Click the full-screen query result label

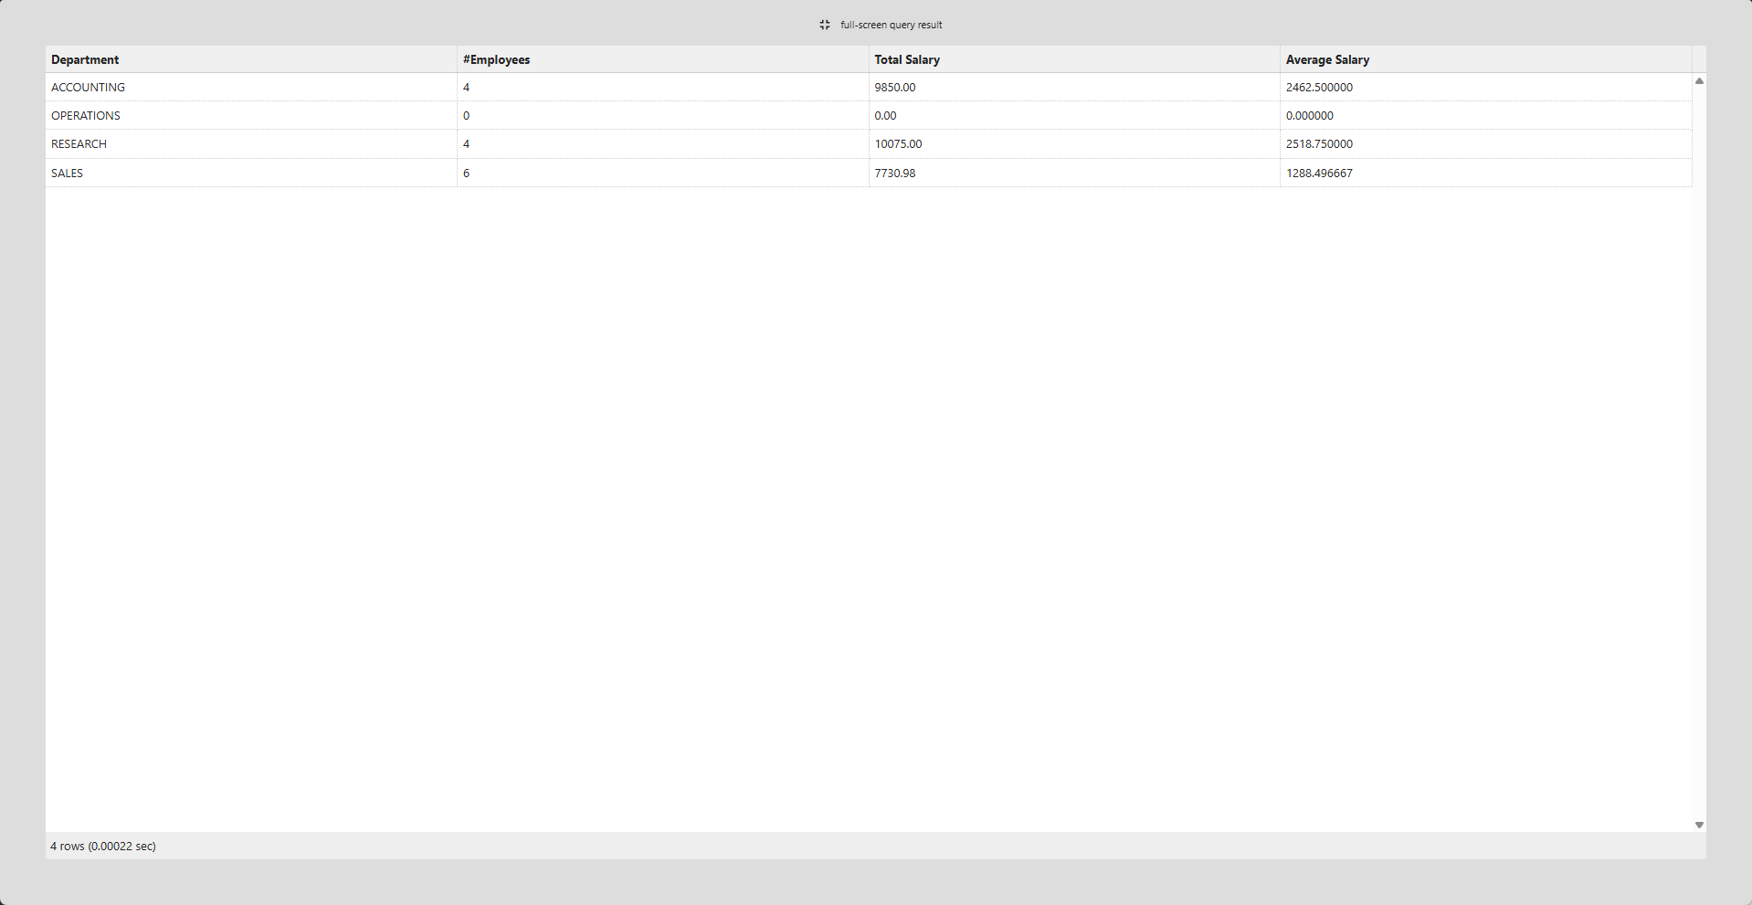(890, 25)
